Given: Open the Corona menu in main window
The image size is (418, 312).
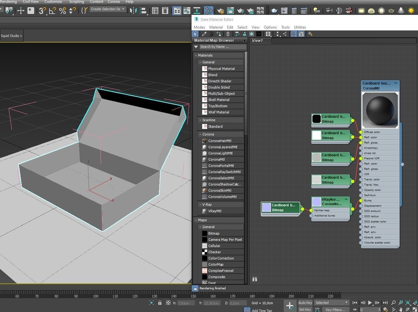Looking at the screenshot, I should [x=114, y=2].
